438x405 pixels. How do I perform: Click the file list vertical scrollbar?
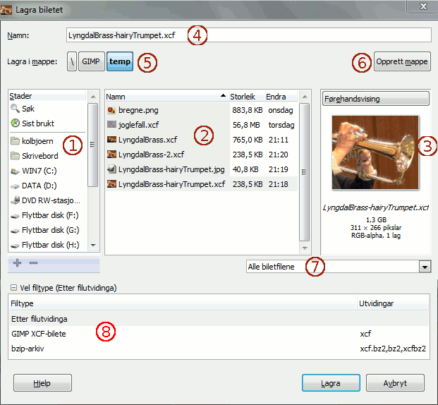coord(305,171)
